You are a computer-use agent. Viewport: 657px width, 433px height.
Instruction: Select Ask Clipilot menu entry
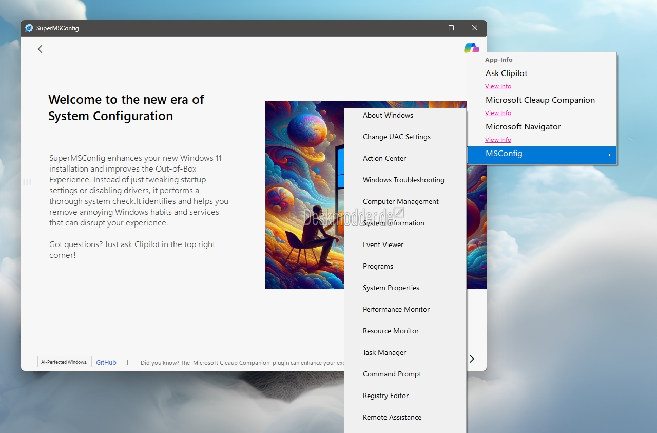click(x=507, y=73)
